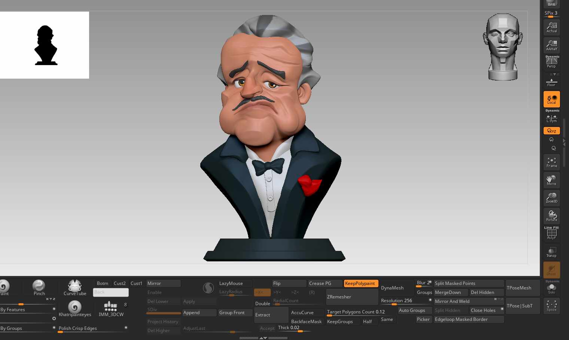Click the BPR render button

pos(551,4)
